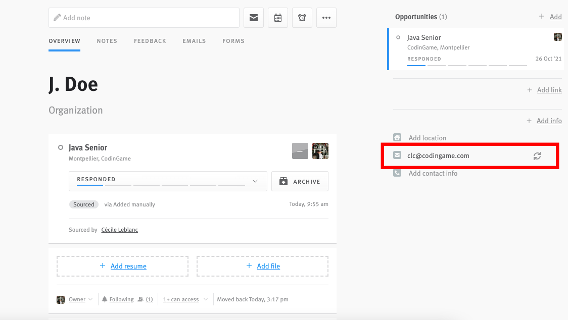Click in the Add note field
568x320 pixels.
144,18
